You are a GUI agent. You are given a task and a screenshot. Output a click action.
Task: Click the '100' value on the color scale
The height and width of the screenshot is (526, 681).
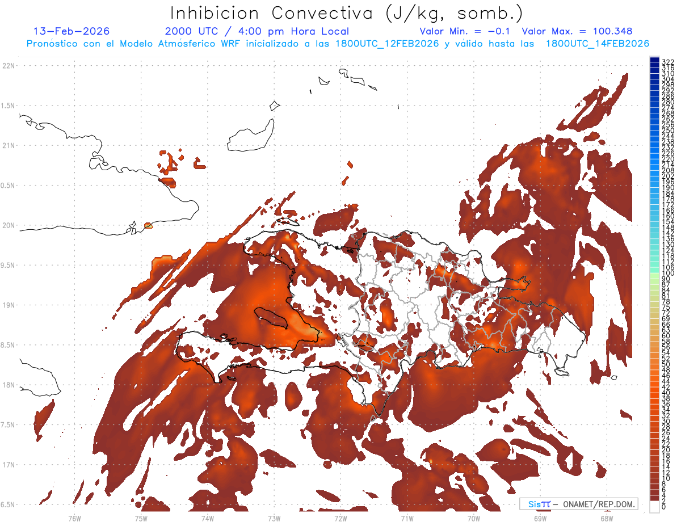668,273
